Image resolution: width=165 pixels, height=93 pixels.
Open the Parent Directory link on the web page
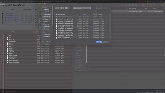9,13
